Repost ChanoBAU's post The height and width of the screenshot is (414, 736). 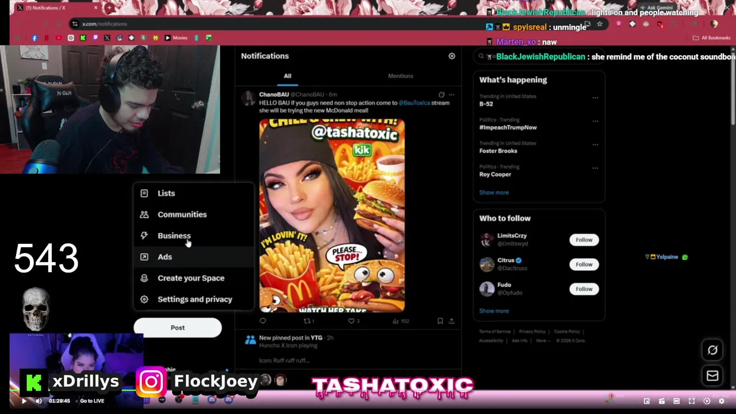[x=309, y=321]
